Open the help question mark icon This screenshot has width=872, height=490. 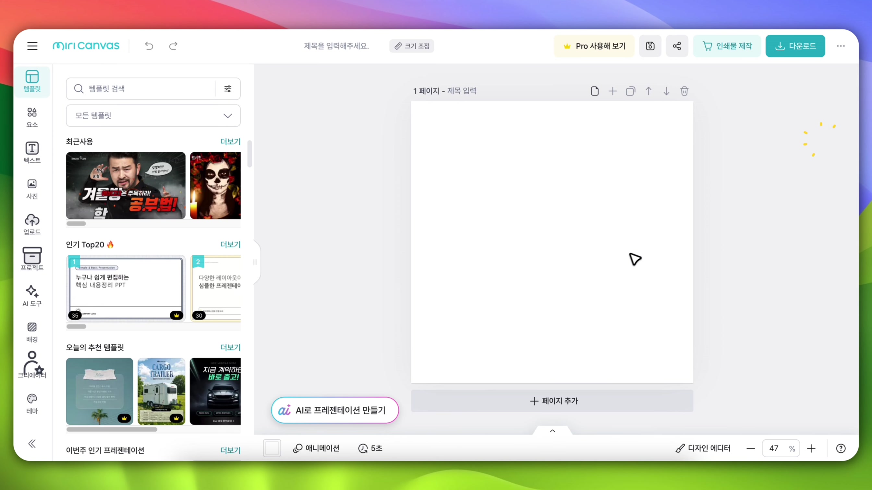pyautogui.click(x=841, y=449)
